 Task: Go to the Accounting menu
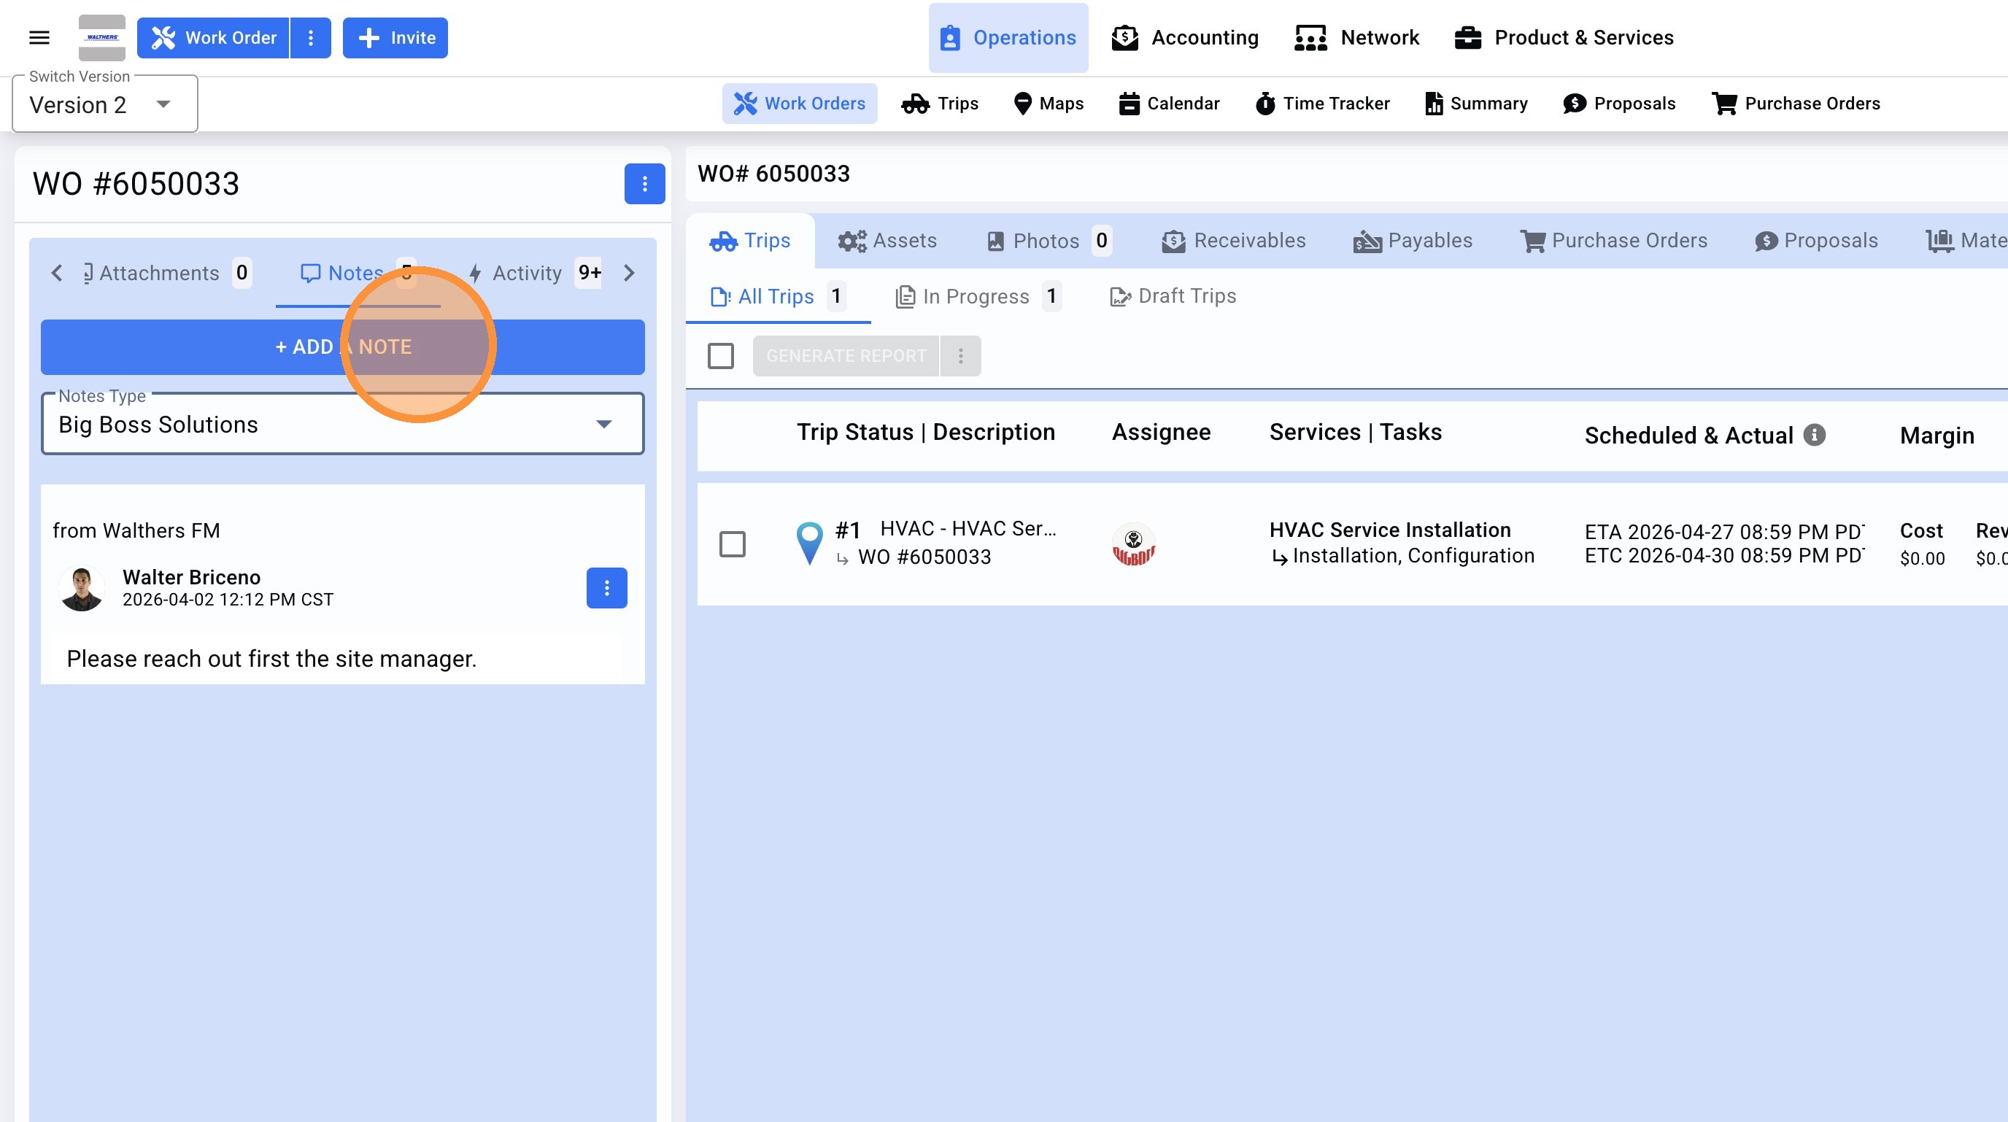(1185, 37)
